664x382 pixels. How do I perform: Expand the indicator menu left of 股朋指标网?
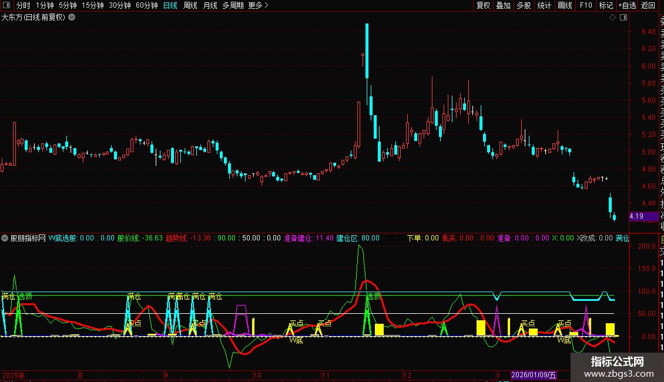click(x=4, y=238)
